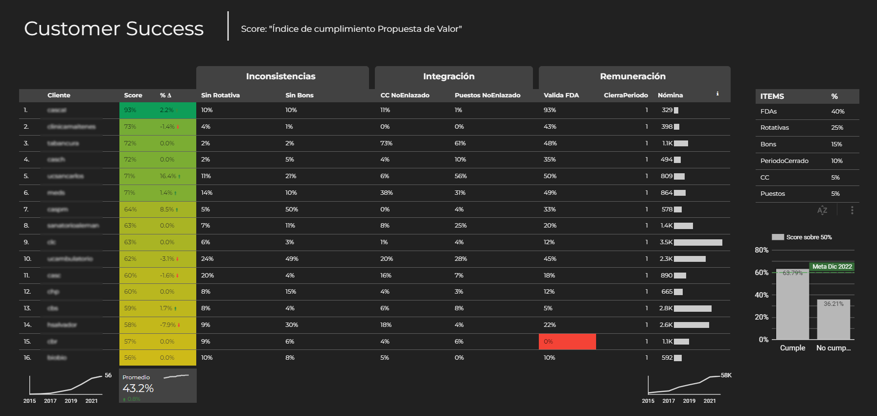Screen dimensions: 877x416
Task: Click the 329 Nómina value in row 1
Action: coord(667,110)
